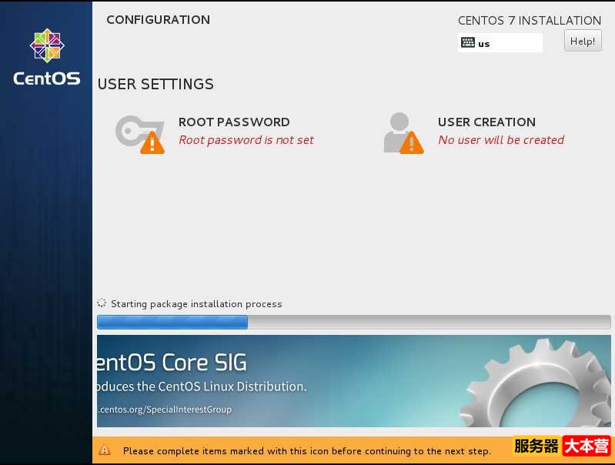
Task: Click the spinning progress indicator icon
Action: (x=102, y=303)
